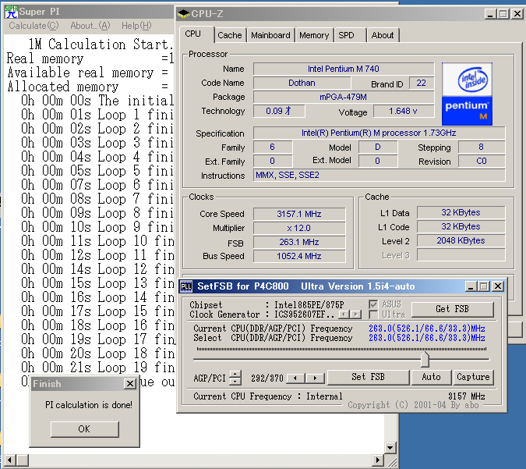
Task: Click the Core Speed 3157.1 MHz field
Action: [299, 214]
